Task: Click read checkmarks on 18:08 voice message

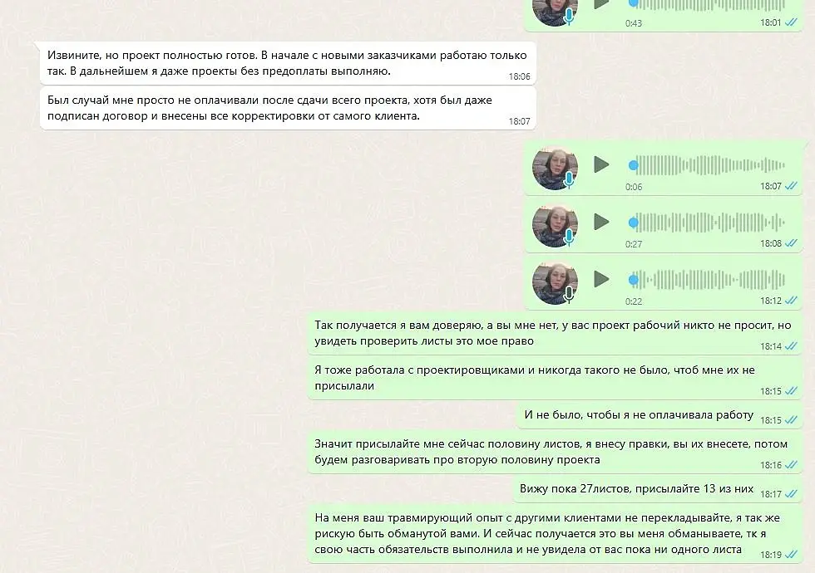Action: pyautogui.click(x=791, y=242)
